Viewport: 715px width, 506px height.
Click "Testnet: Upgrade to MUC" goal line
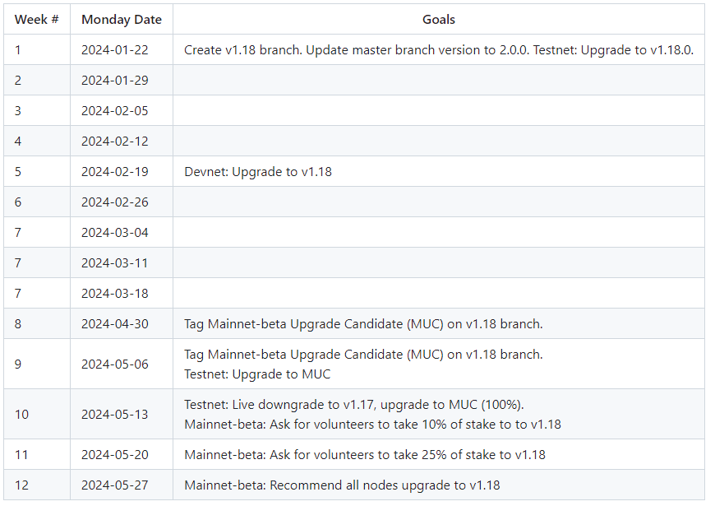coord(257,374)
